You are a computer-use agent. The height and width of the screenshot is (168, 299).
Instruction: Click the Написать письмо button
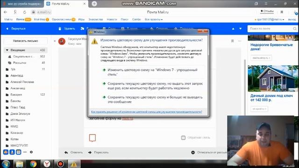point(26,41)
